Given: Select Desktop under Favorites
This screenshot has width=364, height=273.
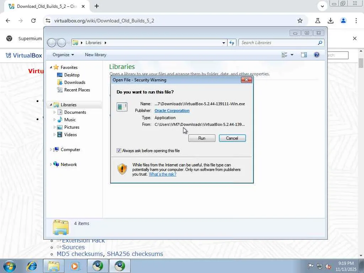Looking at the screenshot, I should click(72, 75).
